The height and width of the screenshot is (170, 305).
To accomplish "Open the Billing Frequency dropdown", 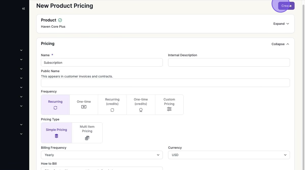I will click(102, 155).
